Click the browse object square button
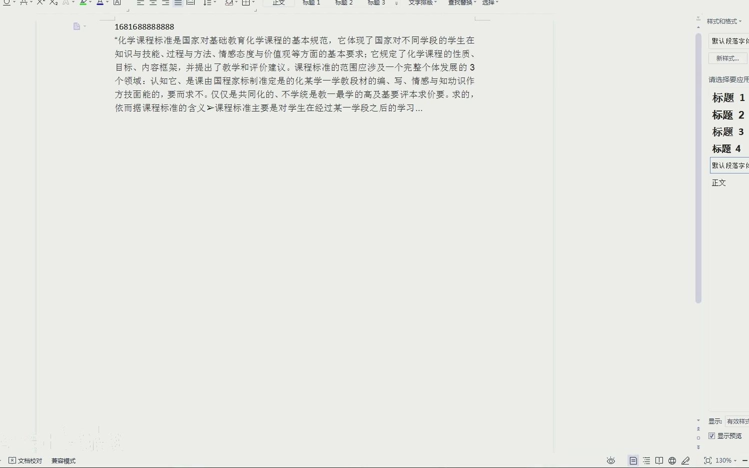Screen dimensions: 749x468 click(x=698, y=438)
